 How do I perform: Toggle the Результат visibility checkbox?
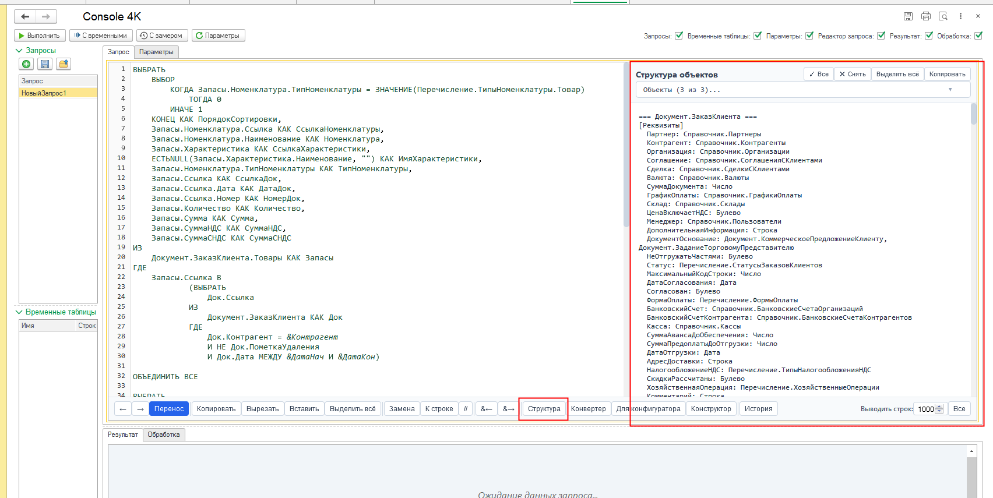coord(929,36)
